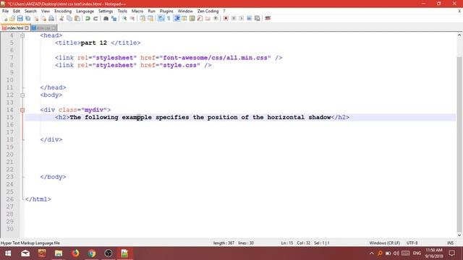Click the green Undo arrow icon
This screenshot has width=463, height=260.
pos(88,18)
